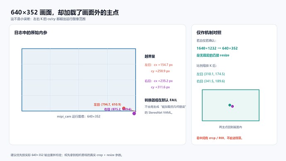This screenshot has width=286, height=161.
Task: Click the caption "mipi_cam 运行图像：640×352"
Action: pyautogui.click(x=79, y=117)
